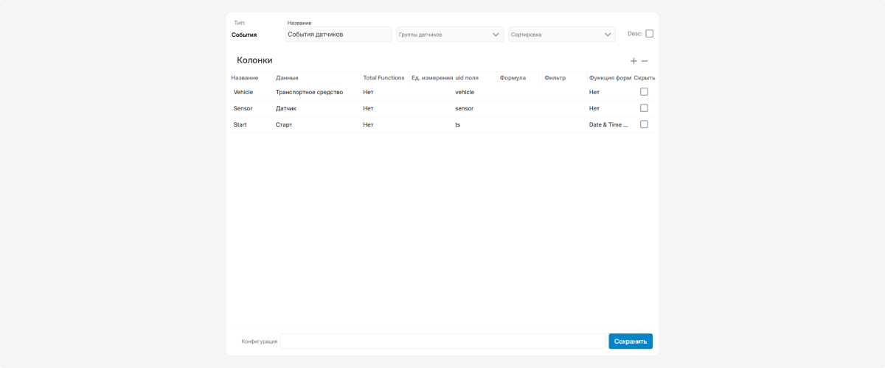Click the Total Functions column header
This screenshot has width=885, height=368.
click(383, 78)
